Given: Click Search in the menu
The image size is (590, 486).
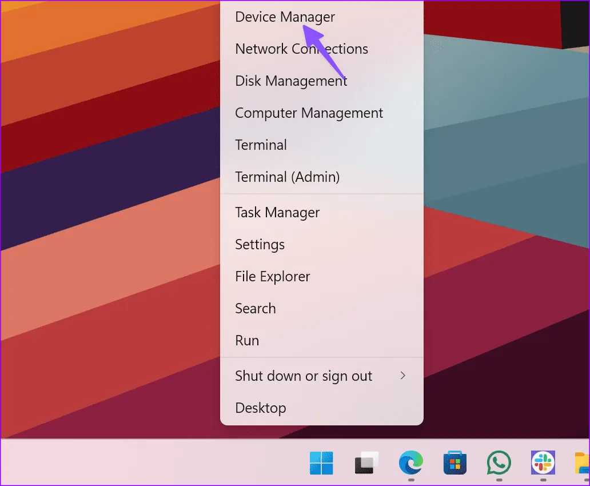Looking at the screenshot, I should 255,309.
